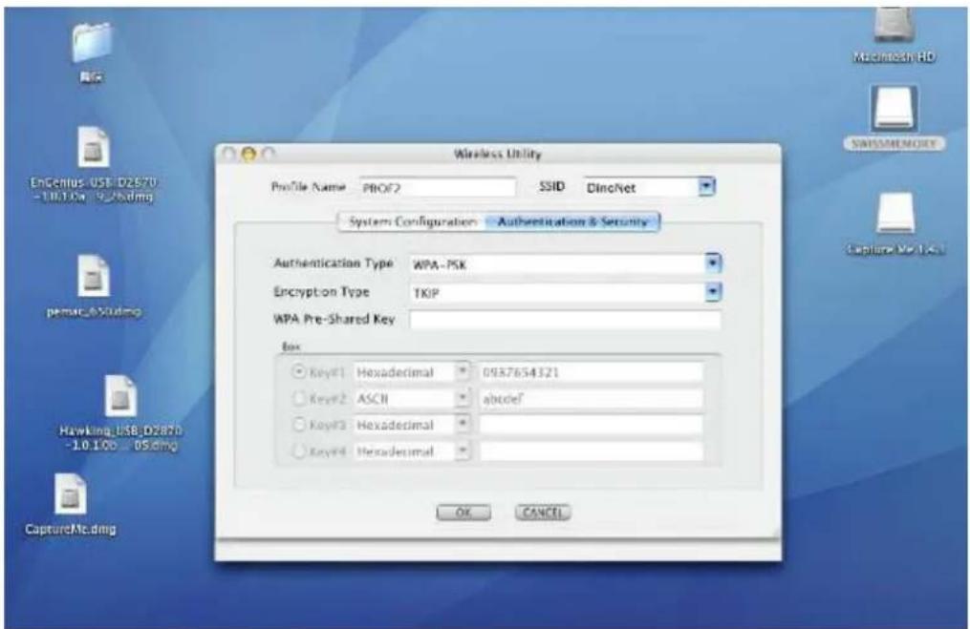Switch to System Configuration tab

click(413, 221)
